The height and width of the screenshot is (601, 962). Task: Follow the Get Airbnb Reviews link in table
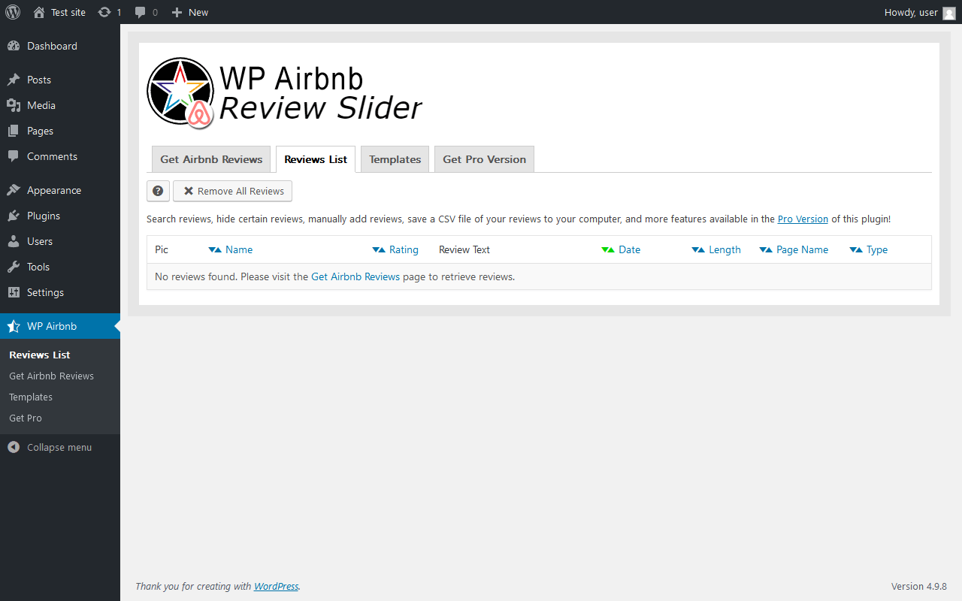click(355, 276)
